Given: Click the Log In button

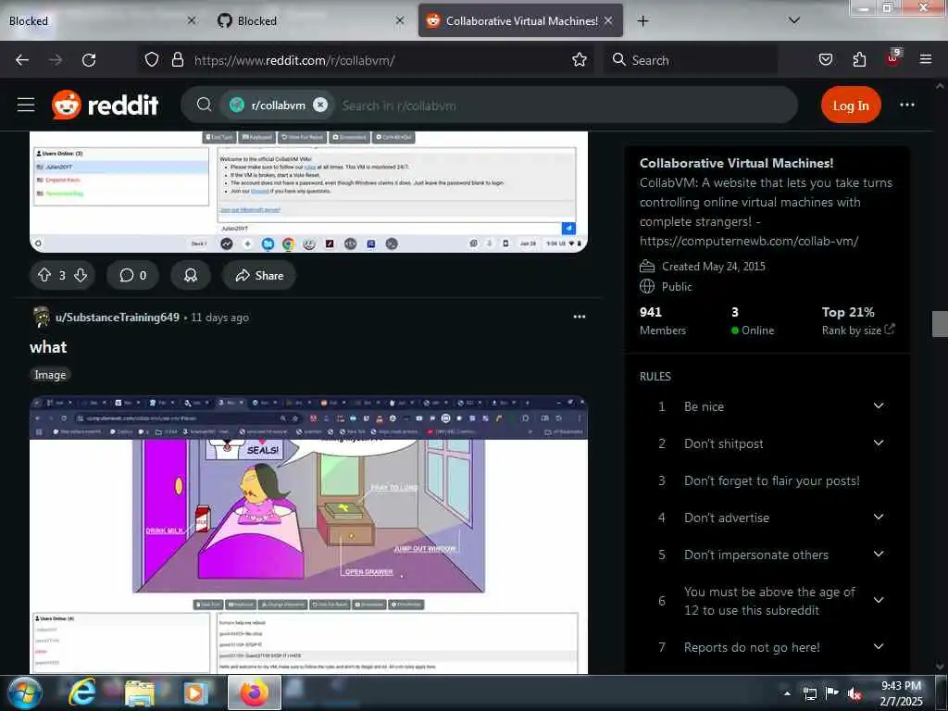Looking at the screenshot, I should (851, 106).
